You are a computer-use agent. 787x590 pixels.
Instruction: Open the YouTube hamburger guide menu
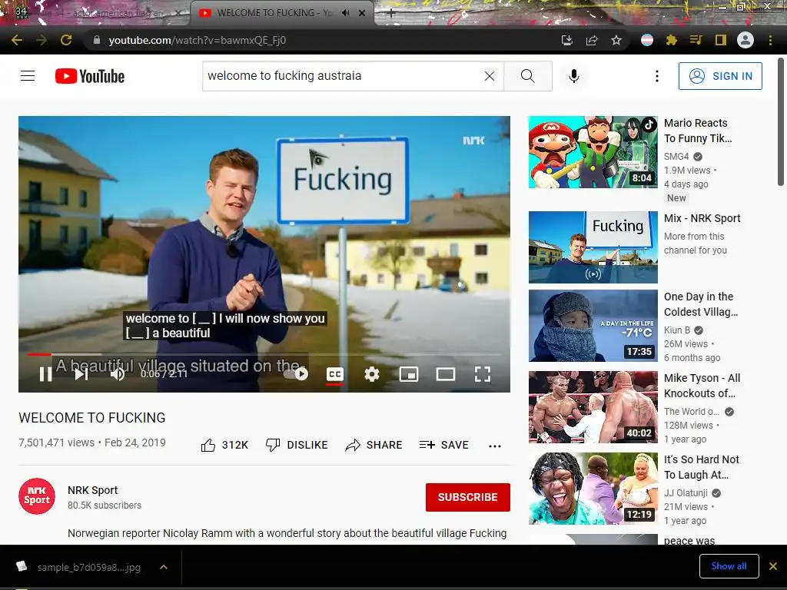click(28, 76)
